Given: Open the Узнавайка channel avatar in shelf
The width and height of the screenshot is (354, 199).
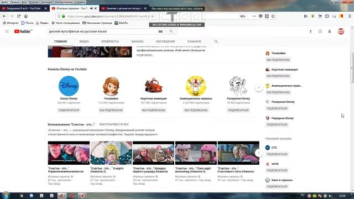Looking at the screenshot, I should (x=111, y=86).
